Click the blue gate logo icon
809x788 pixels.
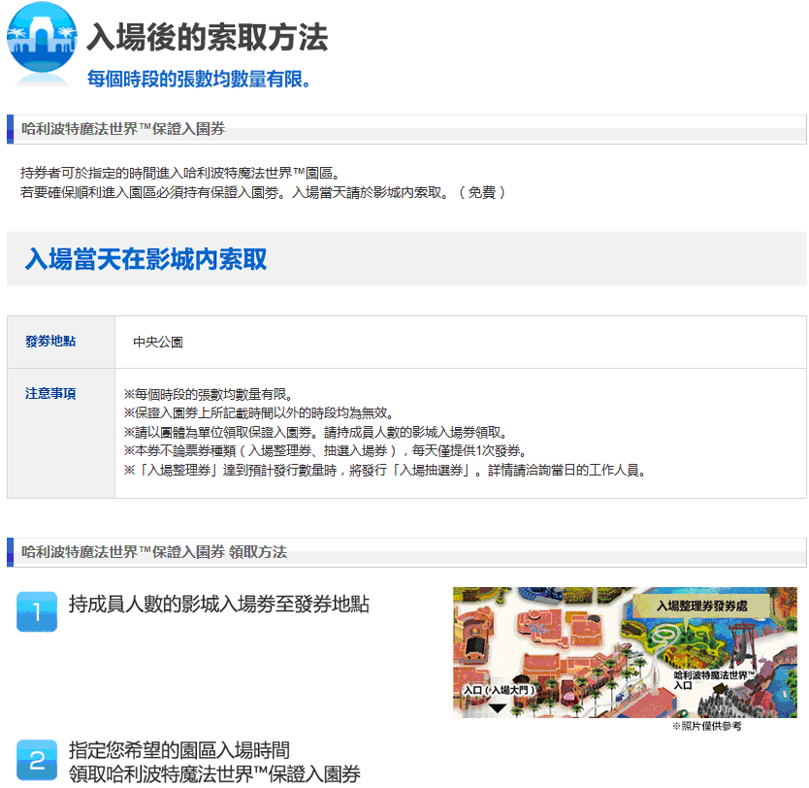[42, 38]
